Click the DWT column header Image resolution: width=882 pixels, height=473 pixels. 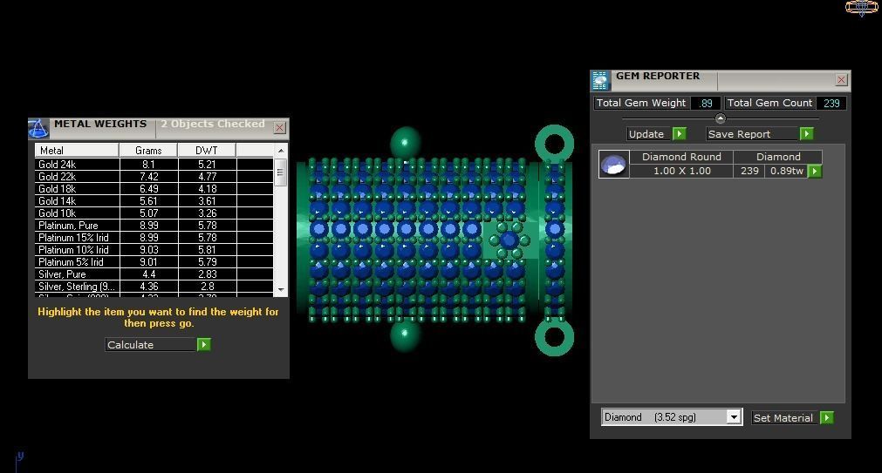pyautogui.click(x=207, y=150)
